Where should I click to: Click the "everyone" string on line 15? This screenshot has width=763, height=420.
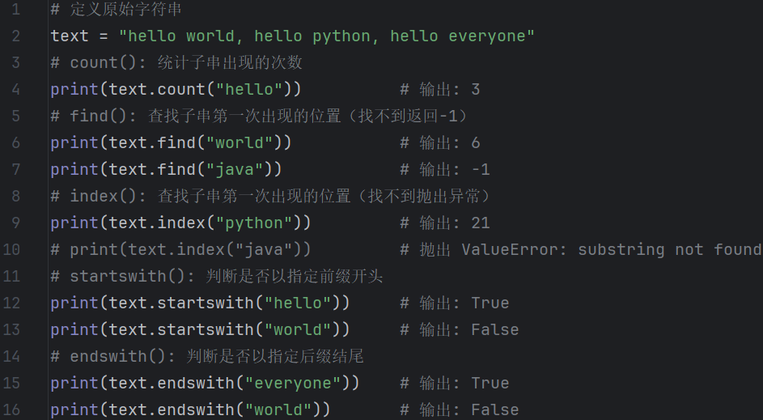pos(292,383)
